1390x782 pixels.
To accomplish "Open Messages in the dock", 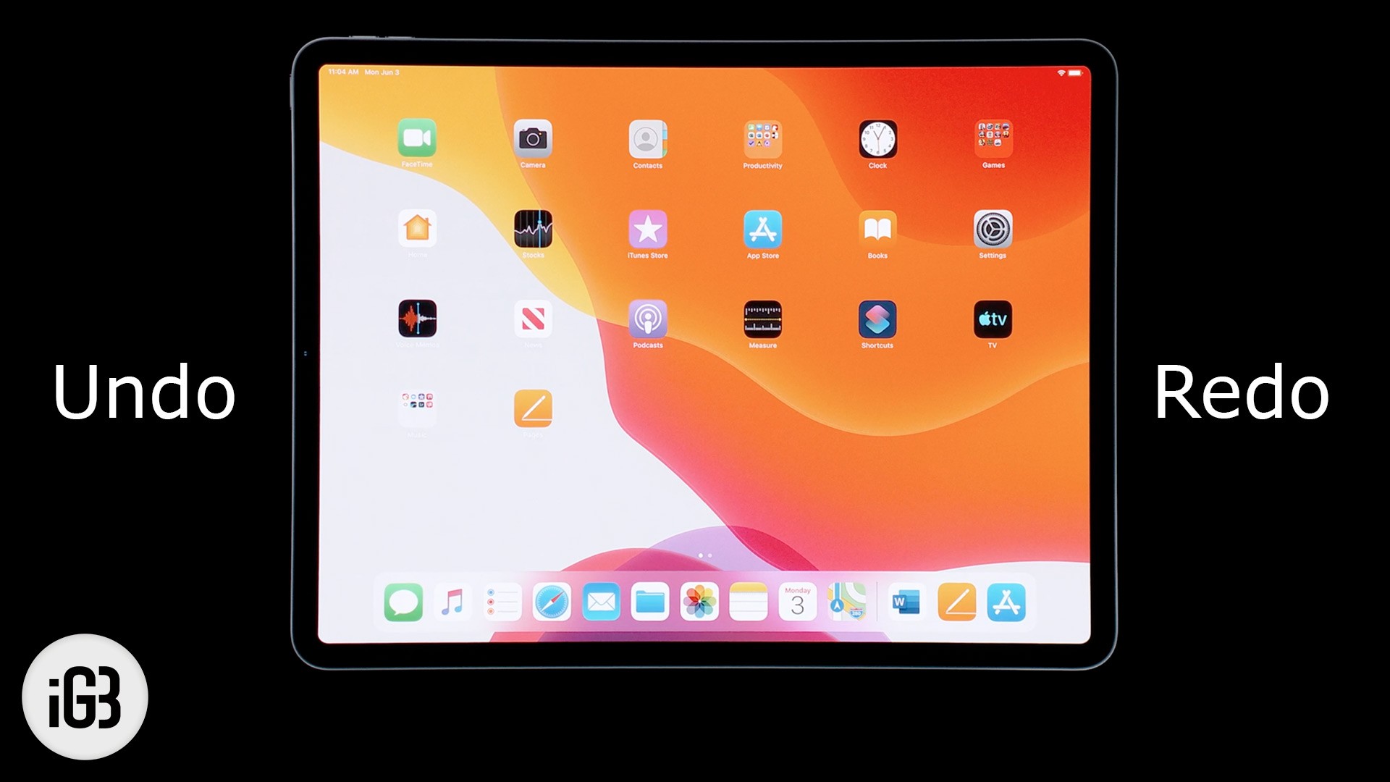I will pyautogui.click(x=404, y=603).
